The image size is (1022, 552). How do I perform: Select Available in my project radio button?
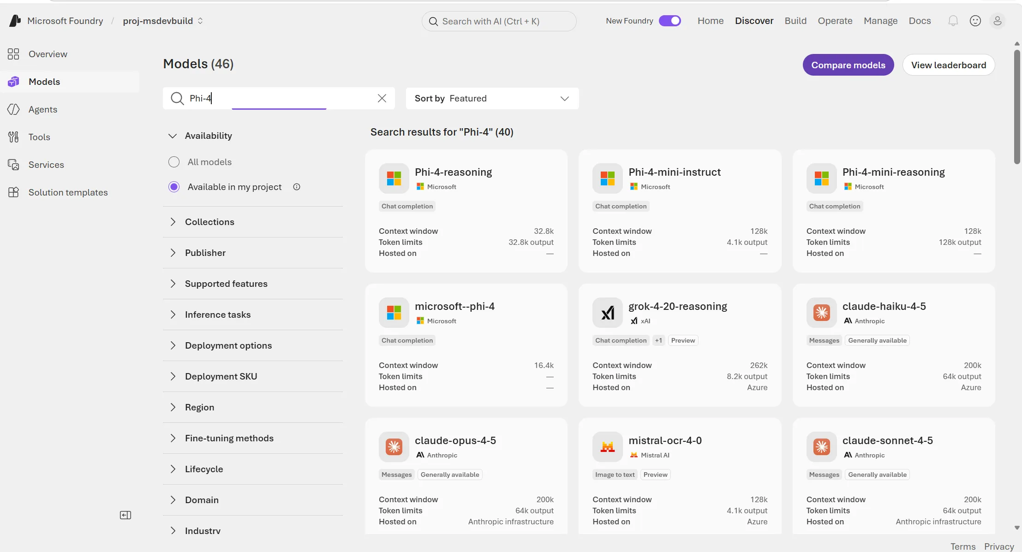pos(174,187)
